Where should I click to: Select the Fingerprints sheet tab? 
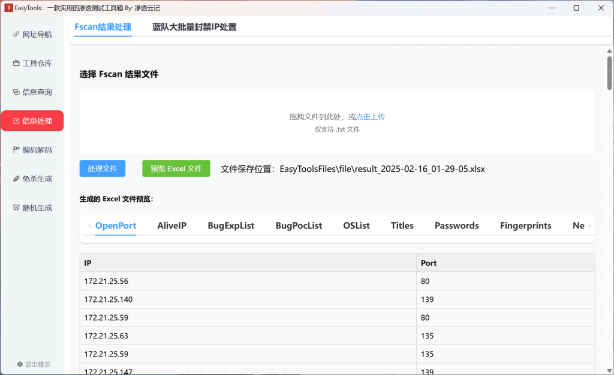click(x=525, y=226)
